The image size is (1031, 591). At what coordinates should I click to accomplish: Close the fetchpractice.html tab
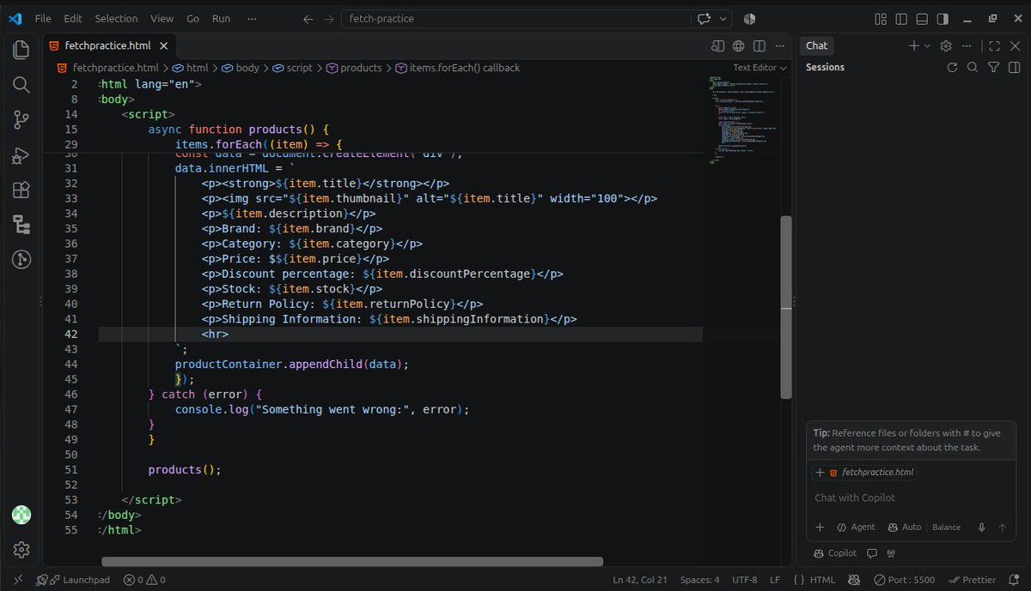162,45
